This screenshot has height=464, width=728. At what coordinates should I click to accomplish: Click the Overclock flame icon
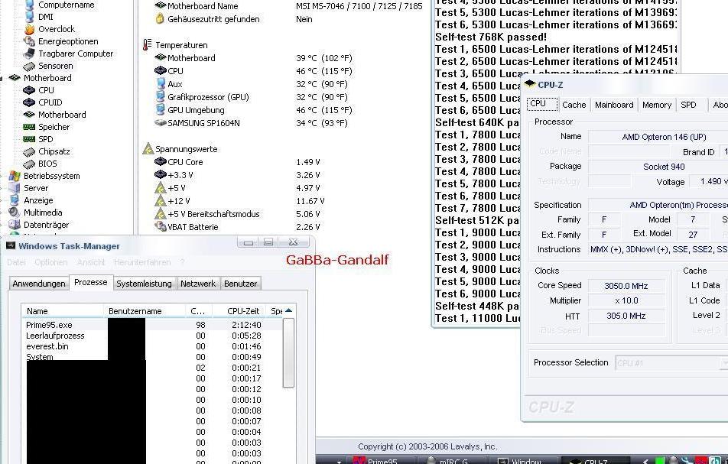pyautogui.click(x=29, y=29)
